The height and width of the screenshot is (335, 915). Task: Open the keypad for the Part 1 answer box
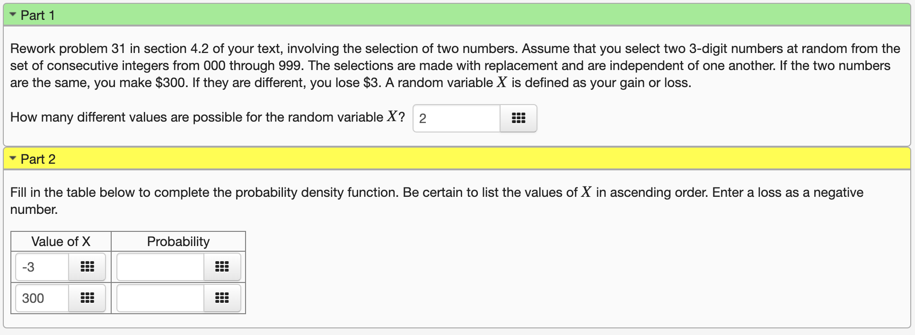(x=518, y=118)
